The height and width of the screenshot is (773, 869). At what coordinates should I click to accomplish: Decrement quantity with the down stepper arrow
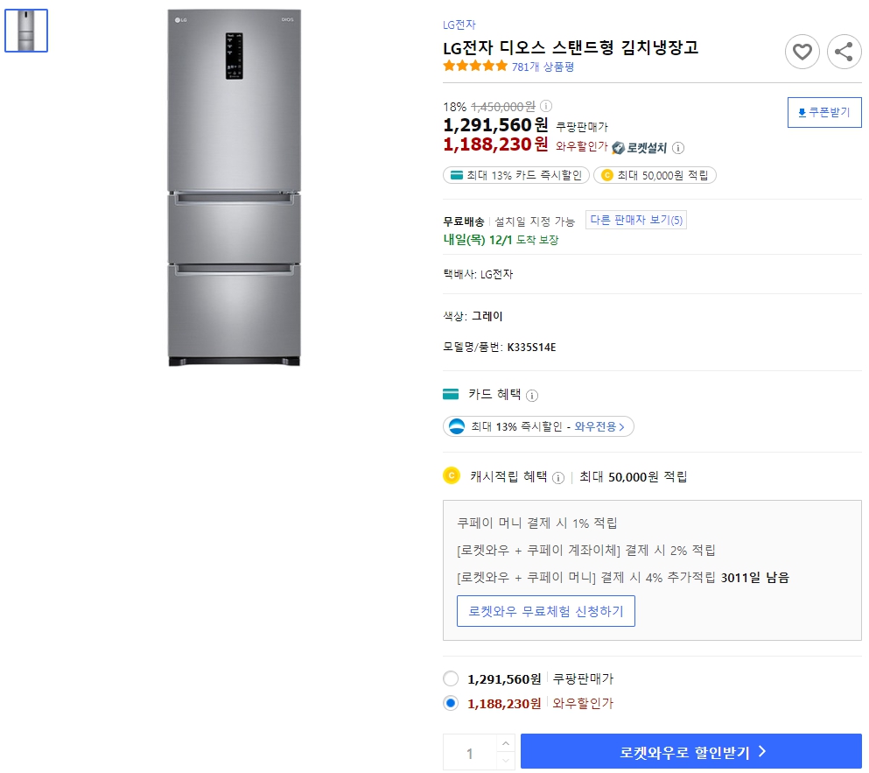coord(505,758)
